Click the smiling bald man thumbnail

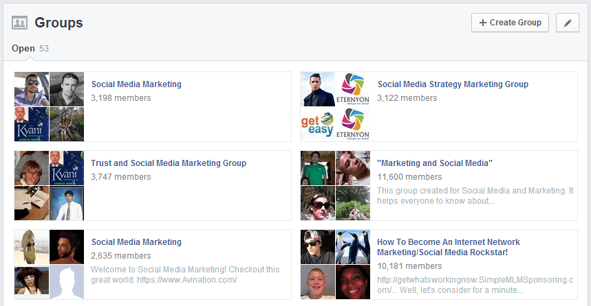(x=318, y=282)
